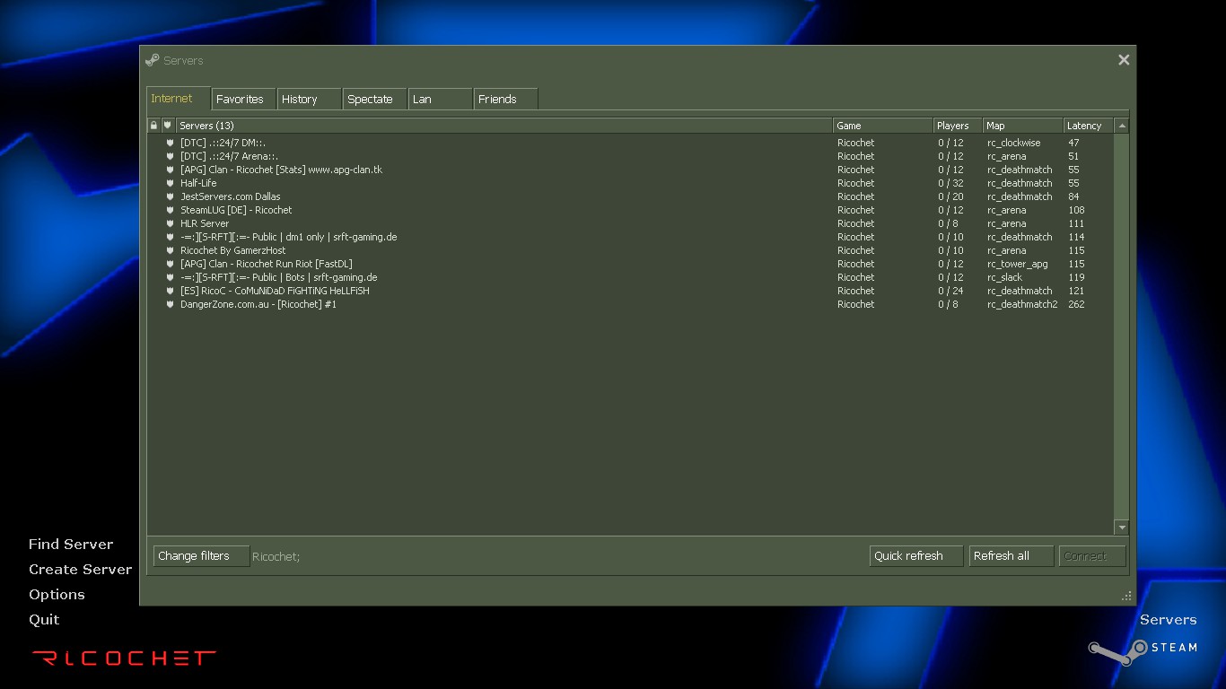Image resolution: width=1226 pixels, height=689 pixels.
Task: Click the Refresh all button
Action: [1011, 556]
